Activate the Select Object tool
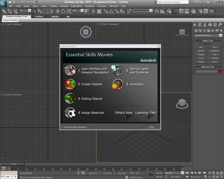This screenshot has height=179, width=224. tap(34, 11)
